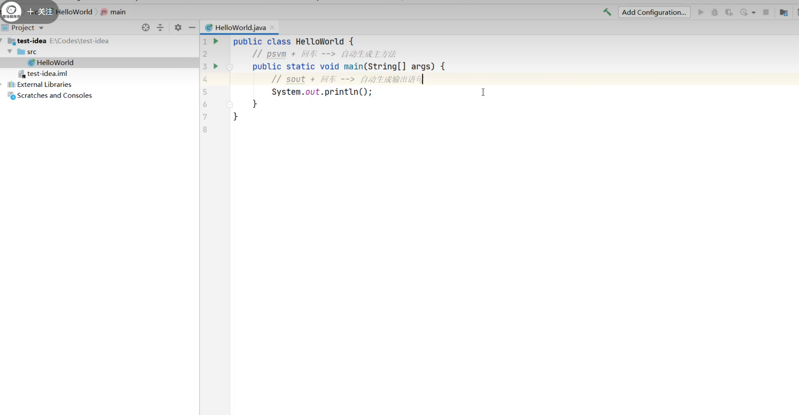The image size is (799, 415).
Task: Click Run with Coverage icon
Action: pyautogui.click(x=729, y=12)
